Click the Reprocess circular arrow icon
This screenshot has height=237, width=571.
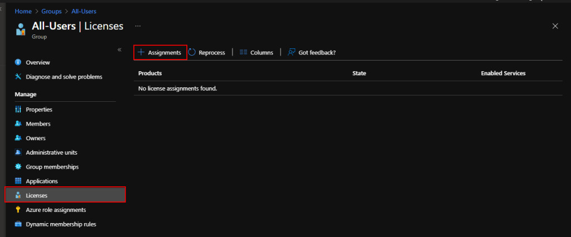[x=192, y=52]
